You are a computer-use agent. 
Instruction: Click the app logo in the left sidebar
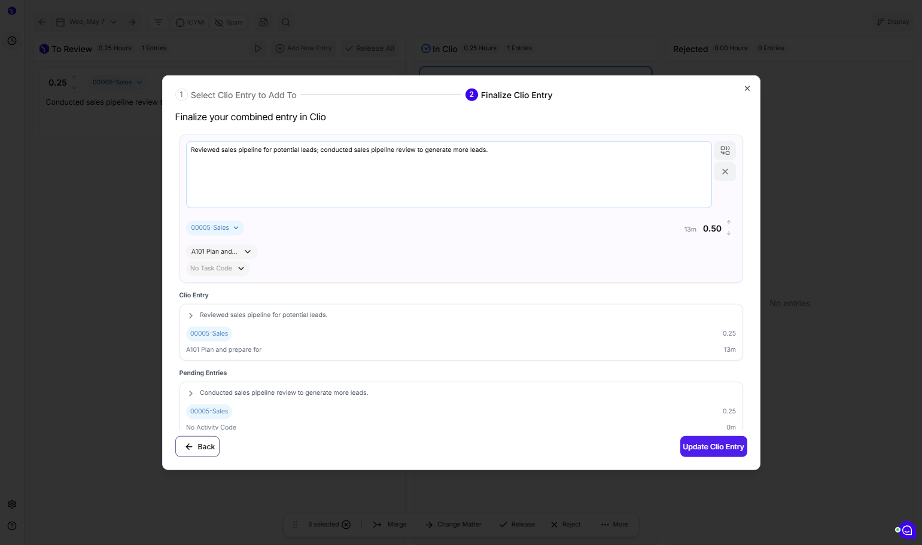click(12, 11)
